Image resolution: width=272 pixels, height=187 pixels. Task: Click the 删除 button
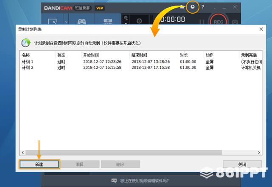pos(121,164)
